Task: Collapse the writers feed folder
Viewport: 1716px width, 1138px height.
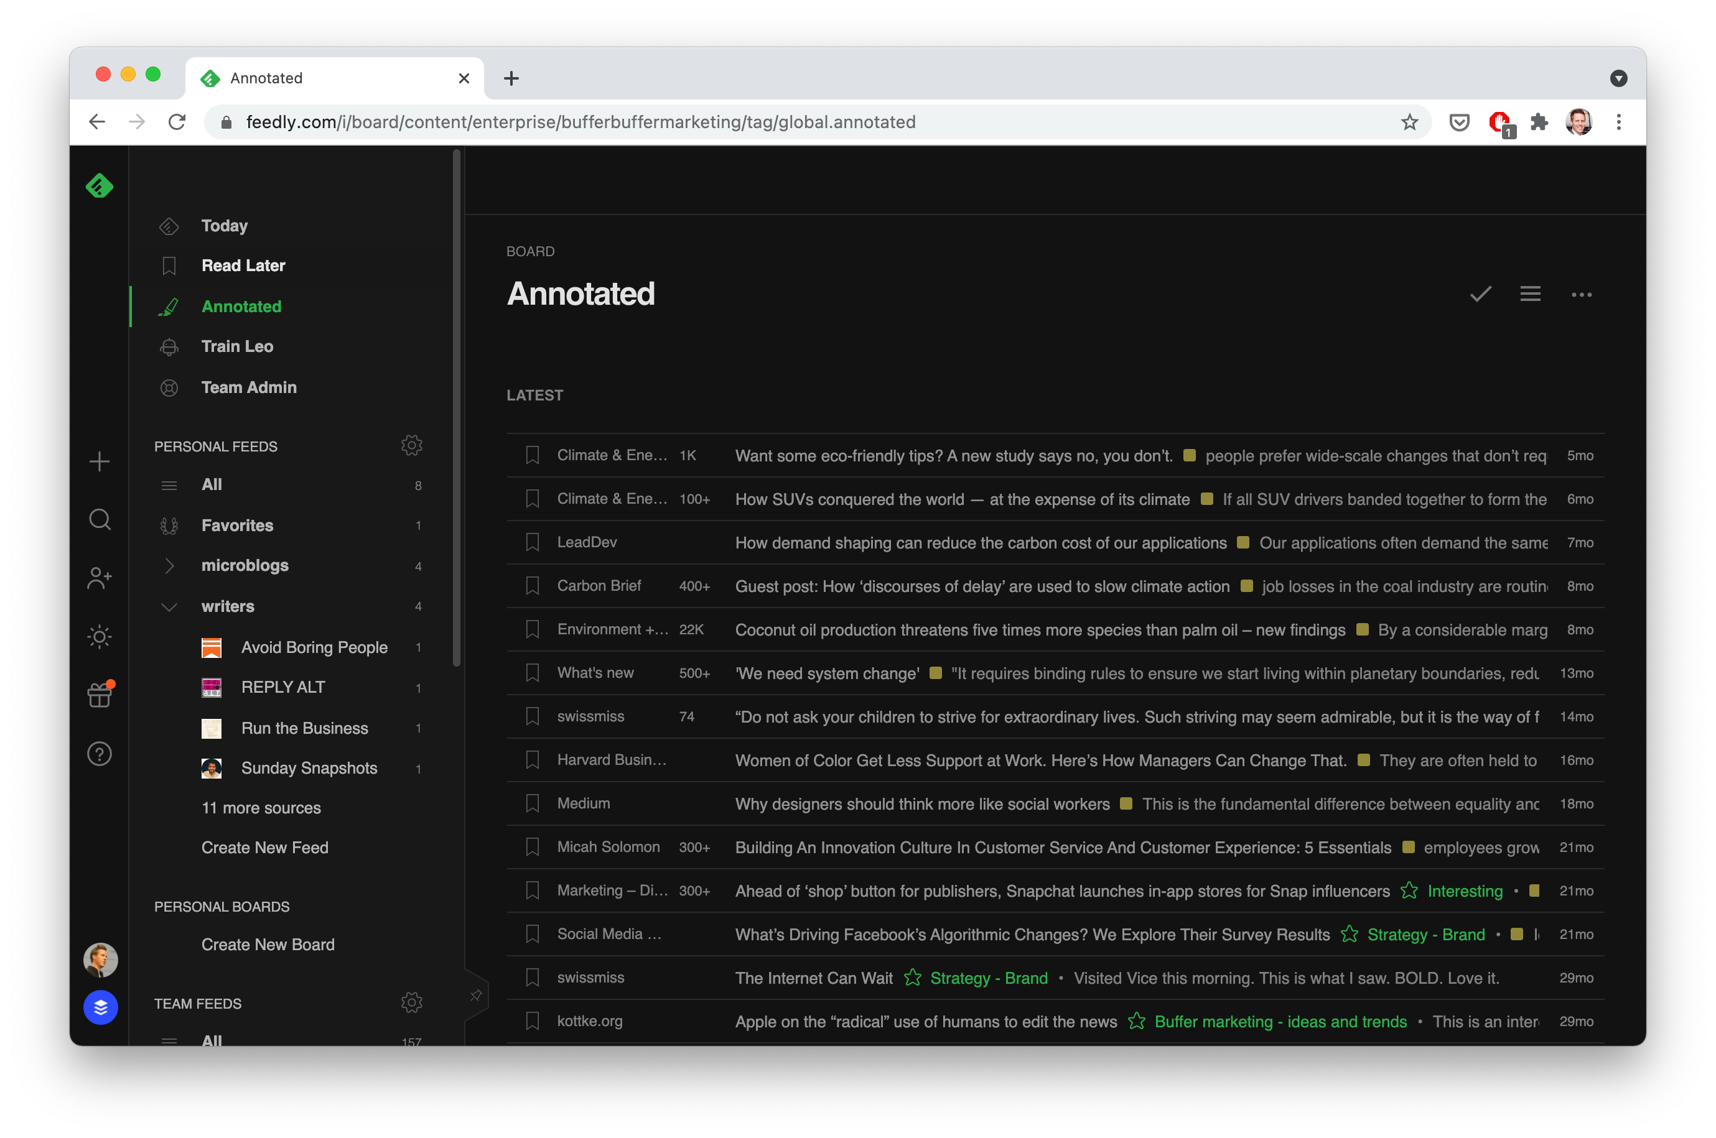Action: 169,606
